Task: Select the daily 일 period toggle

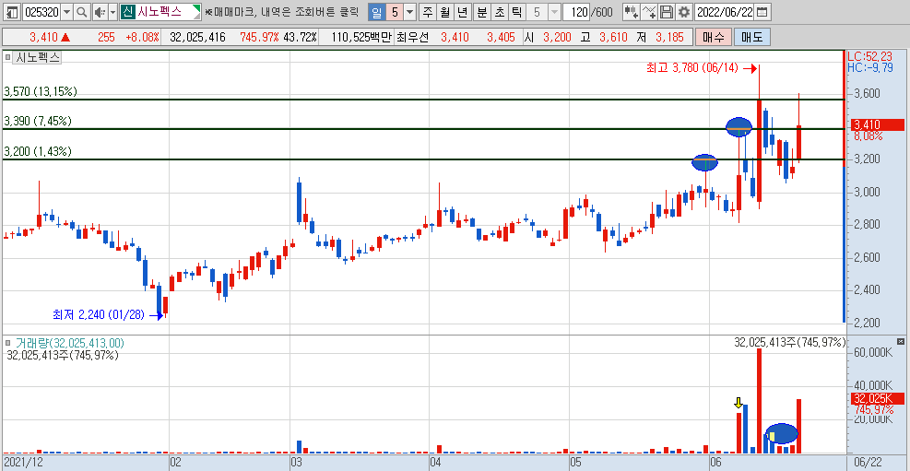Action: coord(377,12)
